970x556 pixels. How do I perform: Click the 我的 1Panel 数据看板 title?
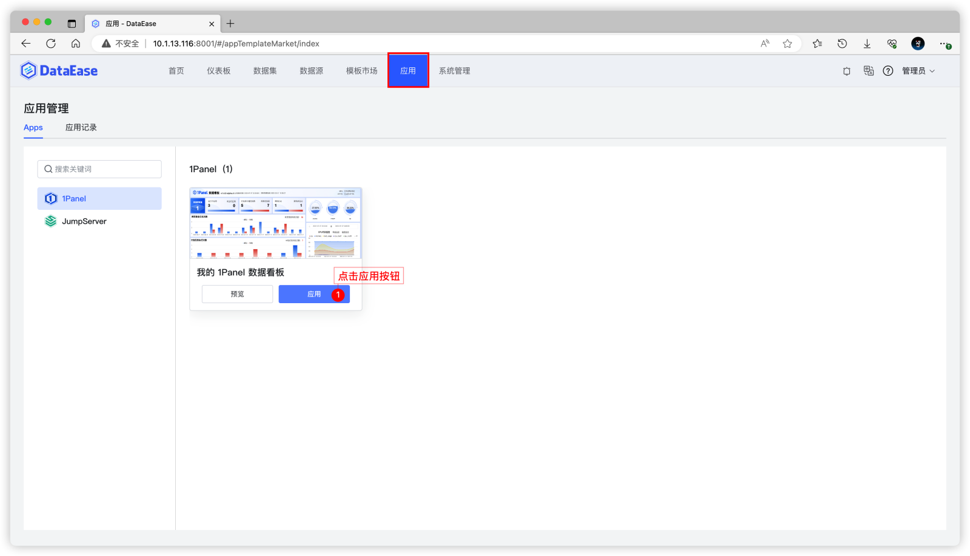(240, 272)
